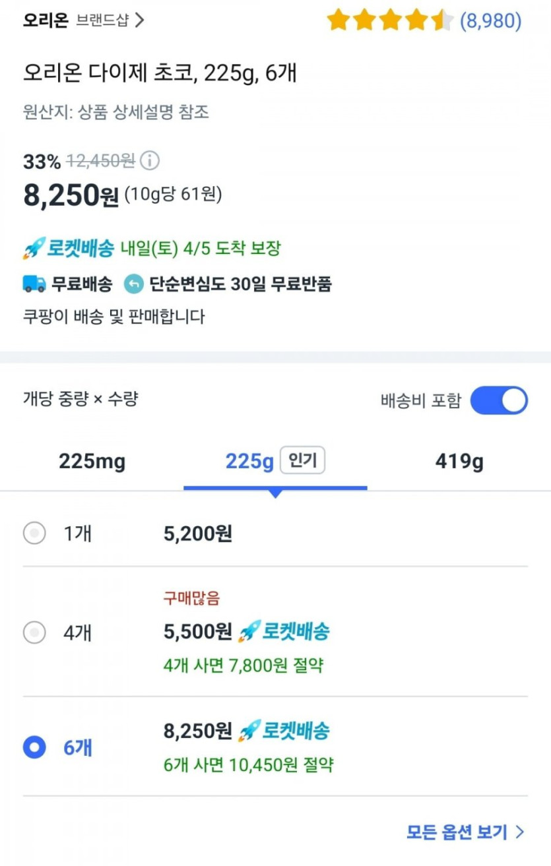
Task: Toggle the 배송비 포함 switch
Action: point(499,401)
